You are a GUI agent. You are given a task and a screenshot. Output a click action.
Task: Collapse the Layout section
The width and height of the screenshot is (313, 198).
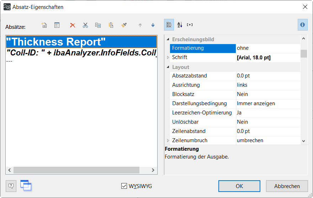pos(168,67)
